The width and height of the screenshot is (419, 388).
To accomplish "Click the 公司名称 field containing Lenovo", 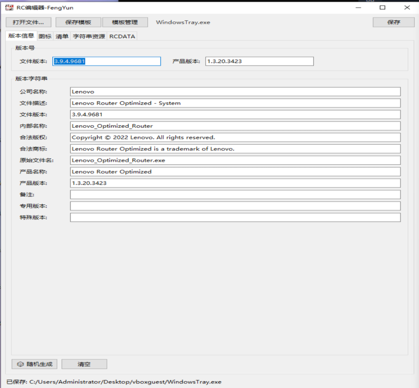I will (235, 92).
